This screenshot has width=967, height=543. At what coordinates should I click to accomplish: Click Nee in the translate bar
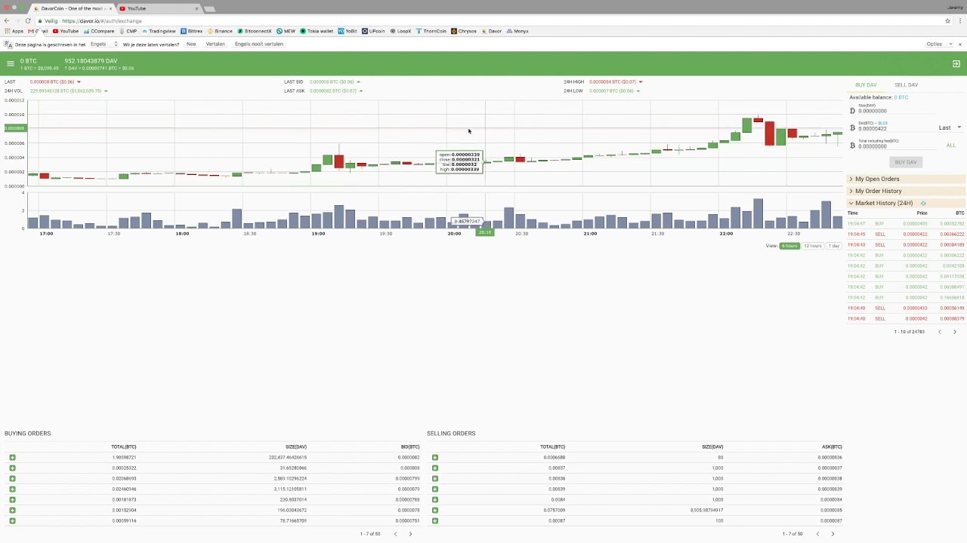pos(191,44)
